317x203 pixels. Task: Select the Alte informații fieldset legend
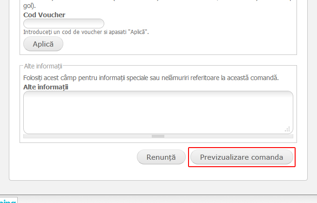pos(43,66)
